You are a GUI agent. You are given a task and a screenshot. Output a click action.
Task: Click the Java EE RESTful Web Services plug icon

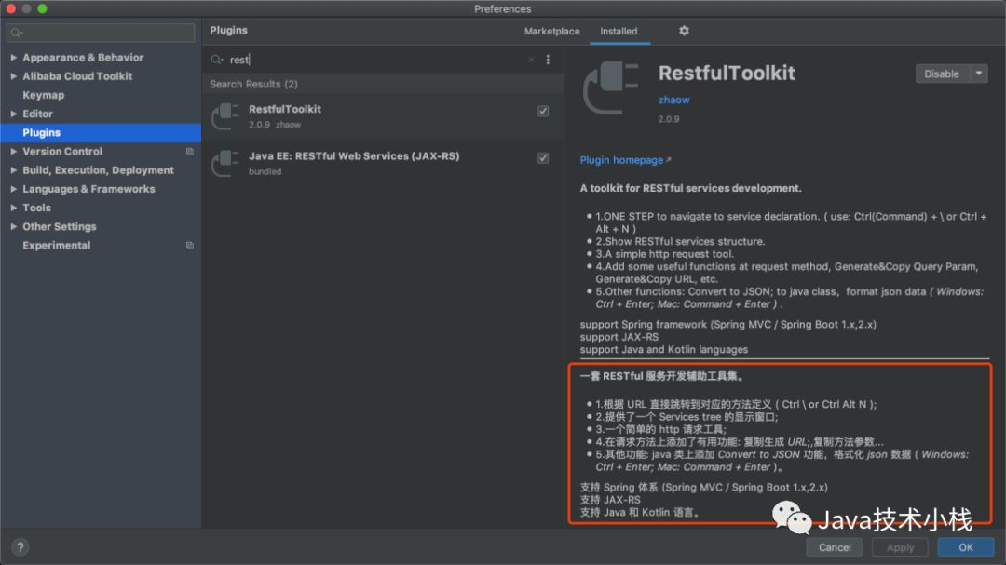click(x=225, y=164)
